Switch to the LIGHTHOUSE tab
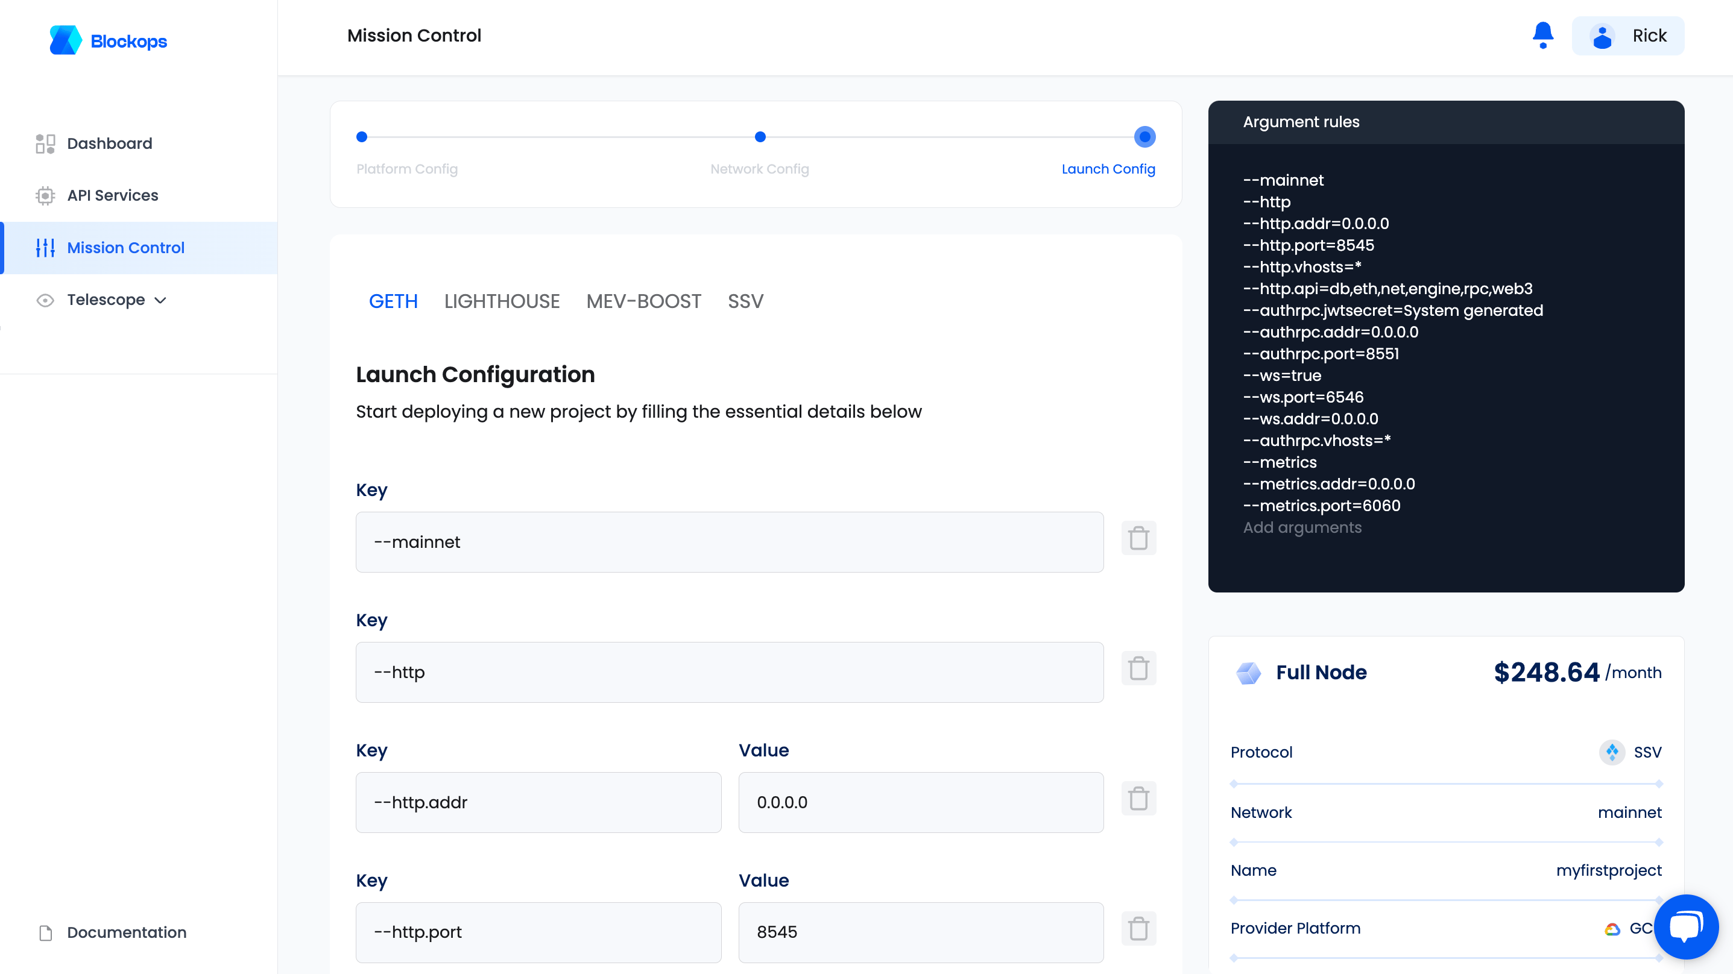Viewport: 1733px width, 974px height. click(x=502, y=301)
